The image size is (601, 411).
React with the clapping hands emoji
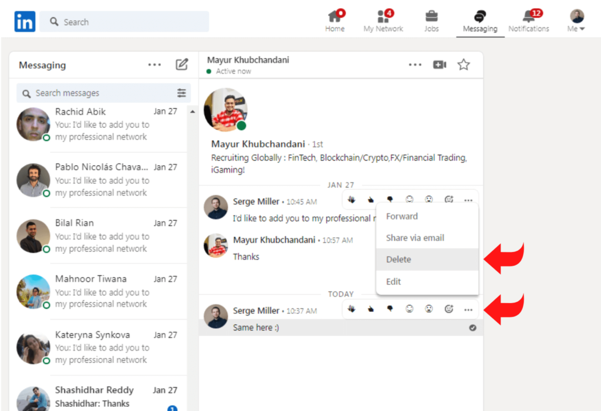pos(351,200)
